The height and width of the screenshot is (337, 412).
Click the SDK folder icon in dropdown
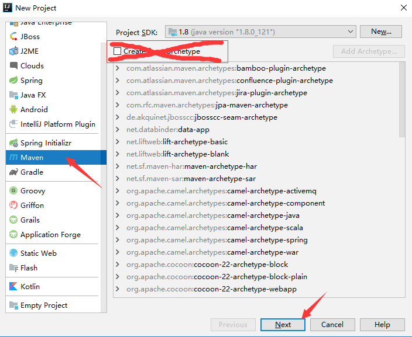[173, 32]
